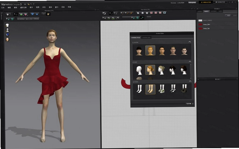Click the Enterprise badge button
Image resolution: width=239 pixels, height=149 pixels.
pyautogui.click(x=192, y=3)
